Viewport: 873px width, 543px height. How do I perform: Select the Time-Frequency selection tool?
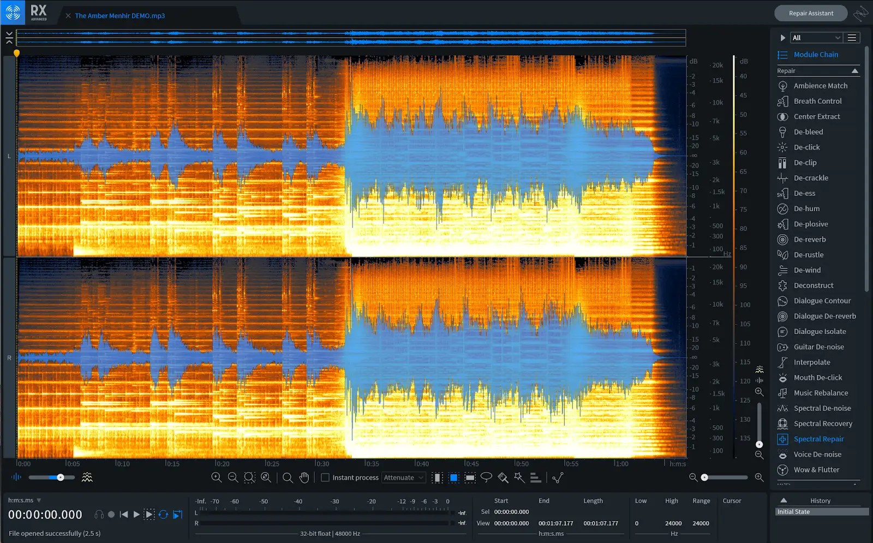[x=453, y=478]
